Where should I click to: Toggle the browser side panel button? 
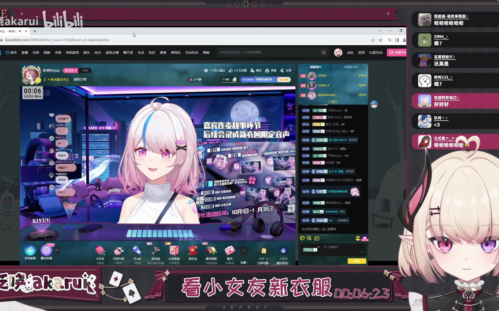coord(397,40)
